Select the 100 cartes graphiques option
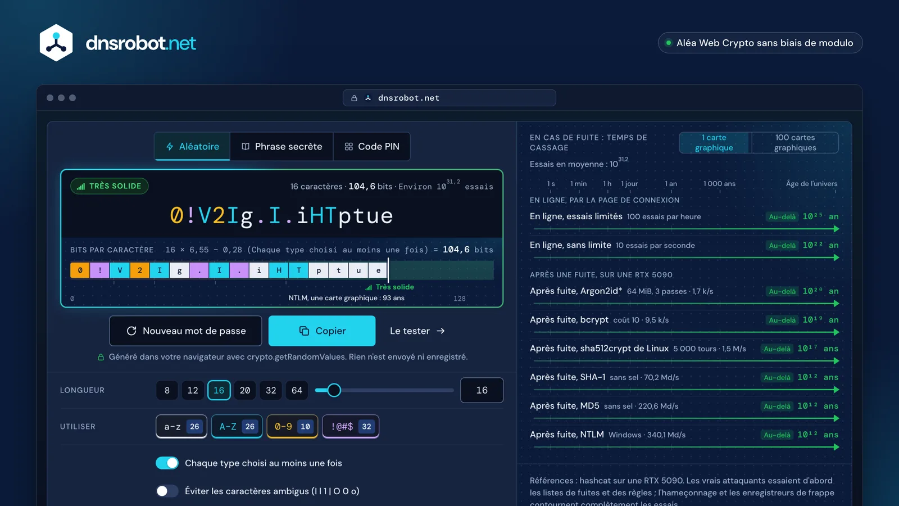 click(x=795, y=143)
